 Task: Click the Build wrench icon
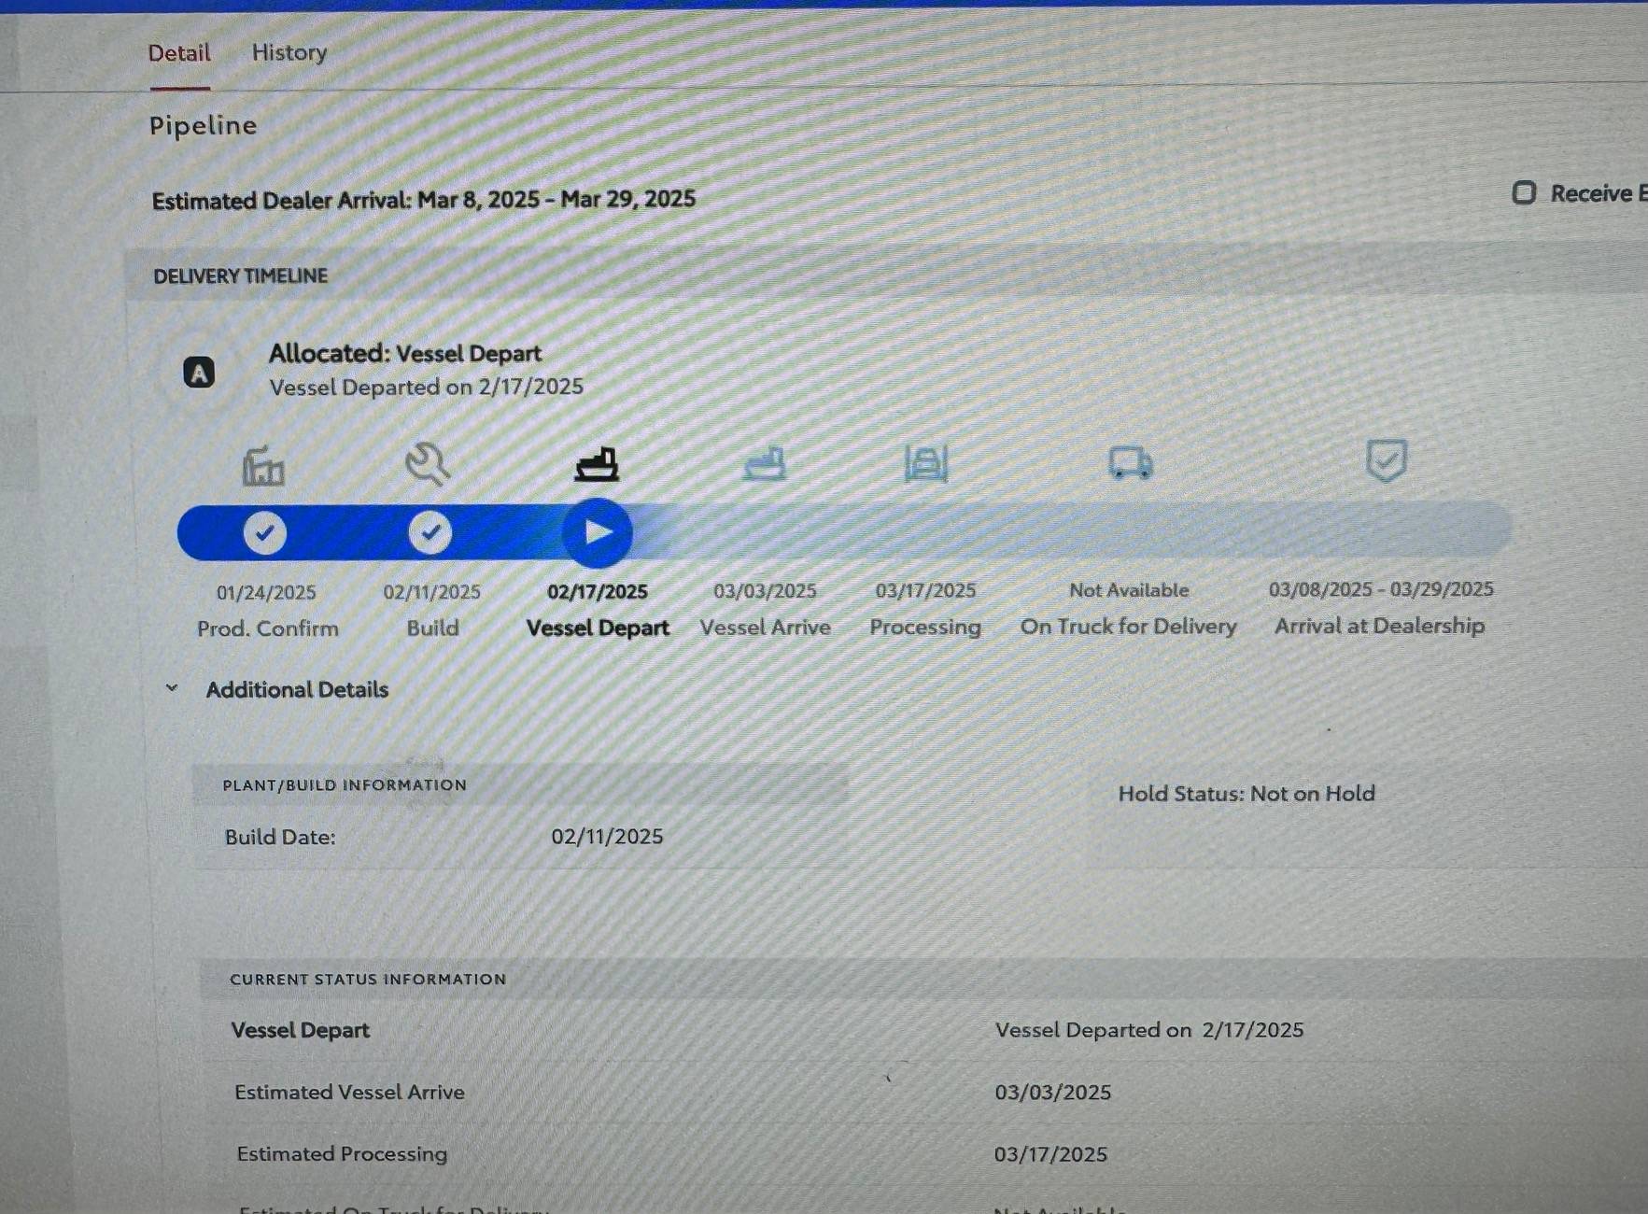pyautogui.click(x=428, y=464)
